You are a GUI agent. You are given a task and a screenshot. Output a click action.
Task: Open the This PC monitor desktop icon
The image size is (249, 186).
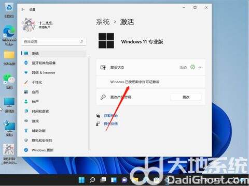click(x=9, y=105)
